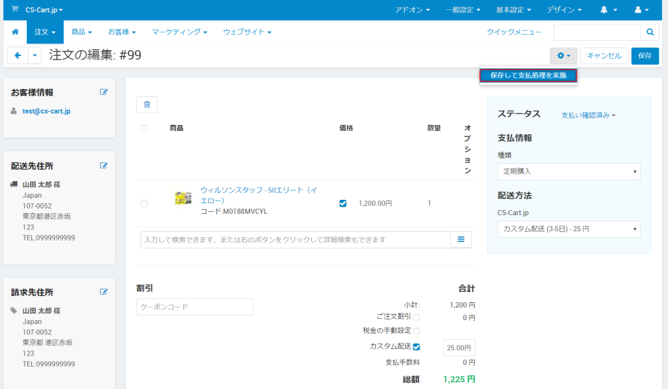Enable the ご注文割引 checkbox
Viewport: 668px width, 389px height.
coord(417,317)
